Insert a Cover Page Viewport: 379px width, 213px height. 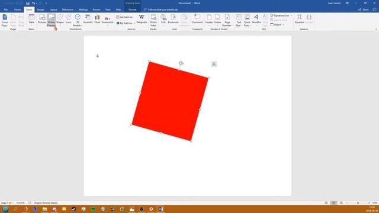point(5,20)
